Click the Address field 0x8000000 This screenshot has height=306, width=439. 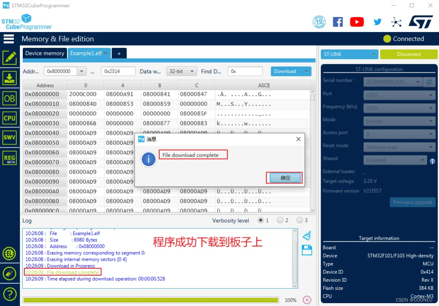tap(61, 71)
